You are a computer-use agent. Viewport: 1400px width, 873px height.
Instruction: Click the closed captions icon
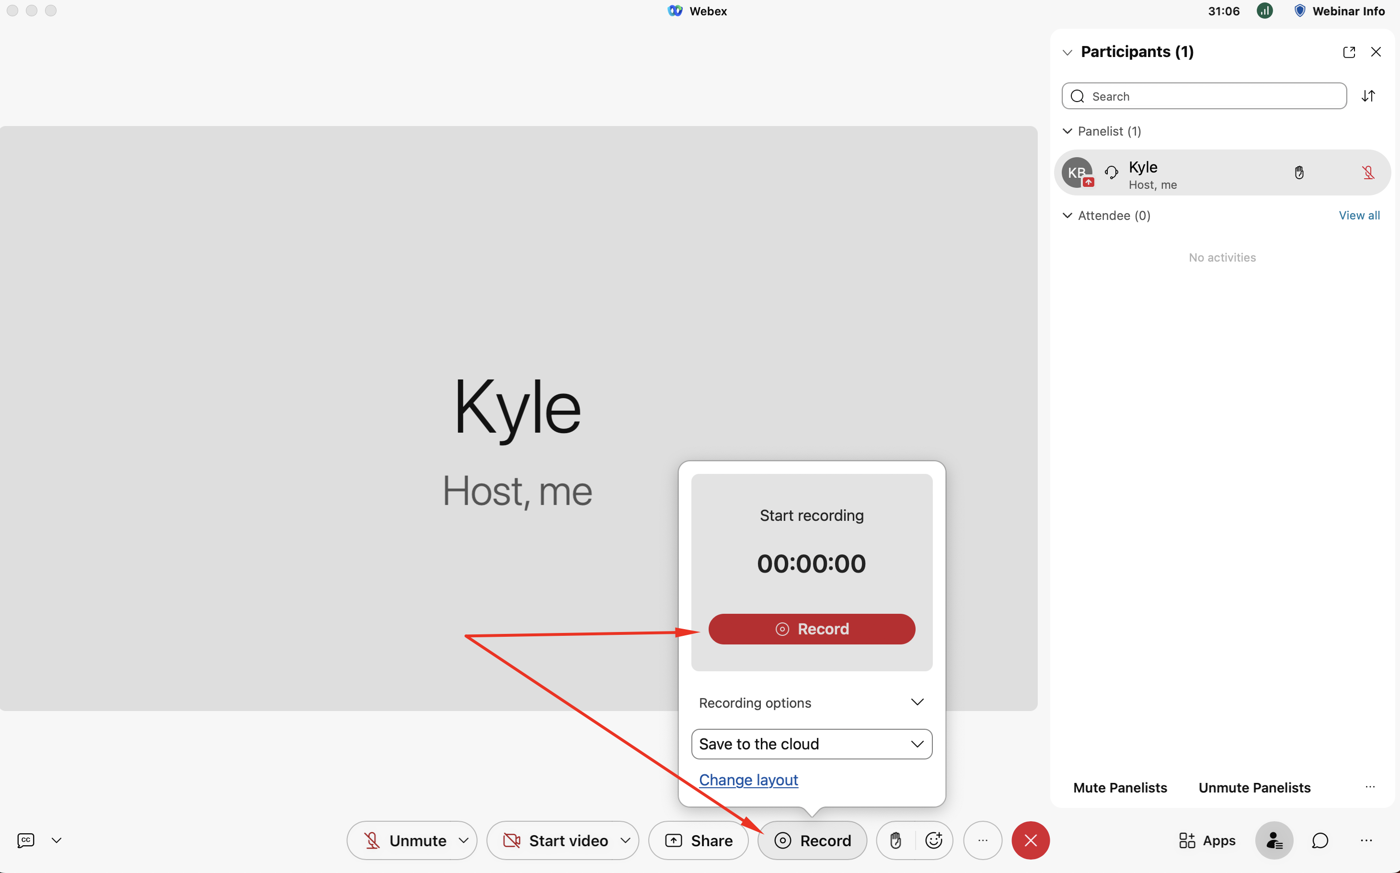click(x=26, y=840)
